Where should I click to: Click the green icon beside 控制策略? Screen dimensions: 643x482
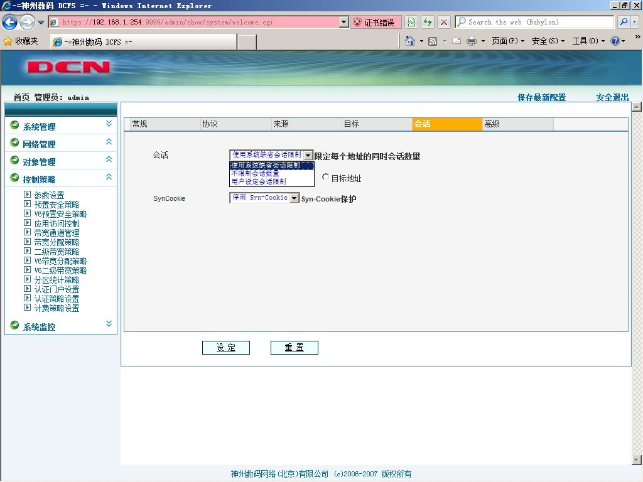(x=14, y=178)
